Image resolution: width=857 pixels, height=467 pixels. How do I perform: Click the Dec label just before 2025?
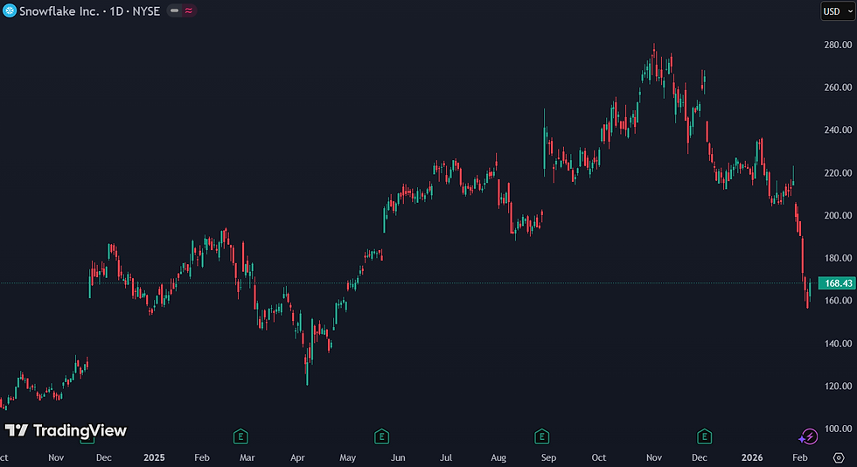(104, 457)
